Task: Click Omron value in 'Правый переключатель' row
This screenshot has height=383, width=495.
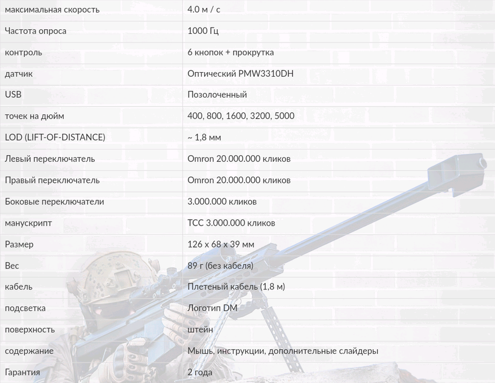Action: click(239, 181)
